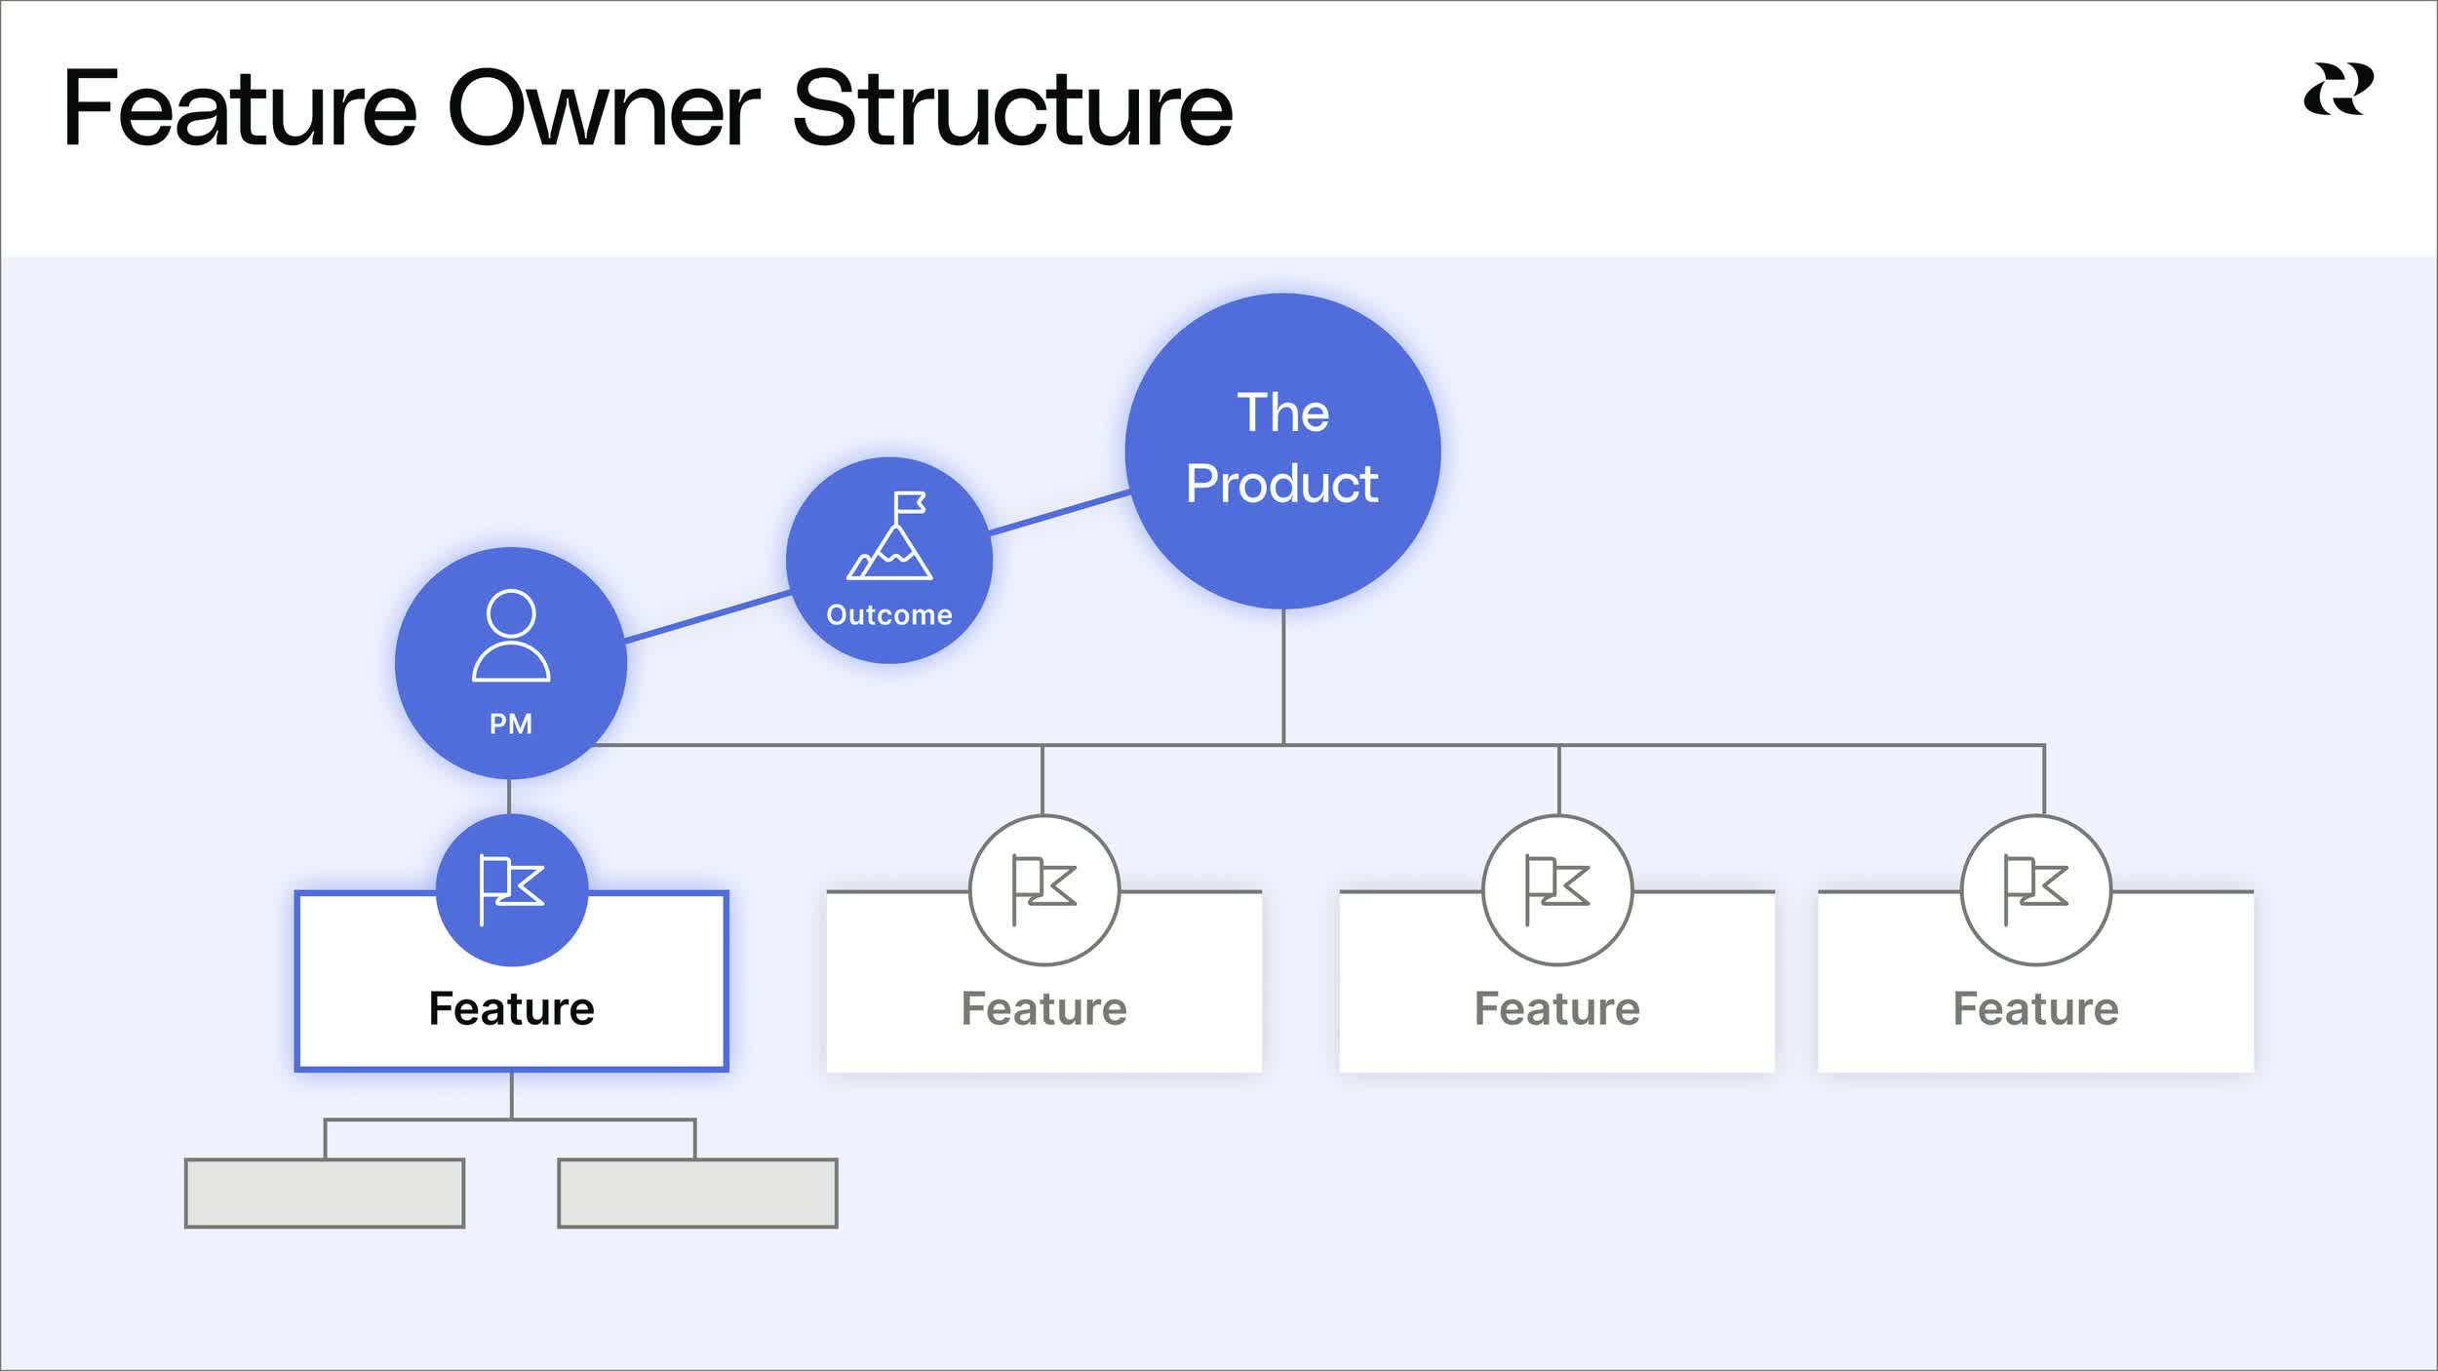Click the third feature's gray flag icon
2438x1371 pixels.
click(x=1556, y=889)
